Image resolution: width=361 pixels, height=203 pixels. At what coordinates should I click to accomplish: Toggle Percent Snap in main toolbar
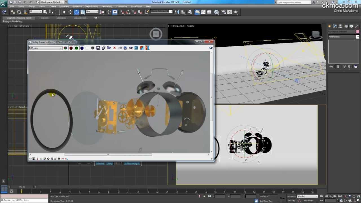coord(134,12)
